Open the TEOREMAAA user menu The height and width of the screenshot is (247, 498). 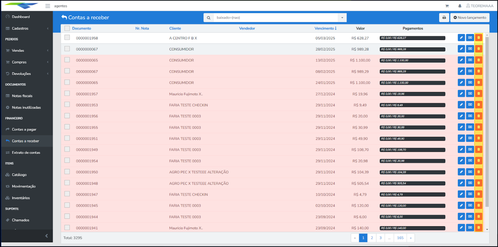coord(480,6)
